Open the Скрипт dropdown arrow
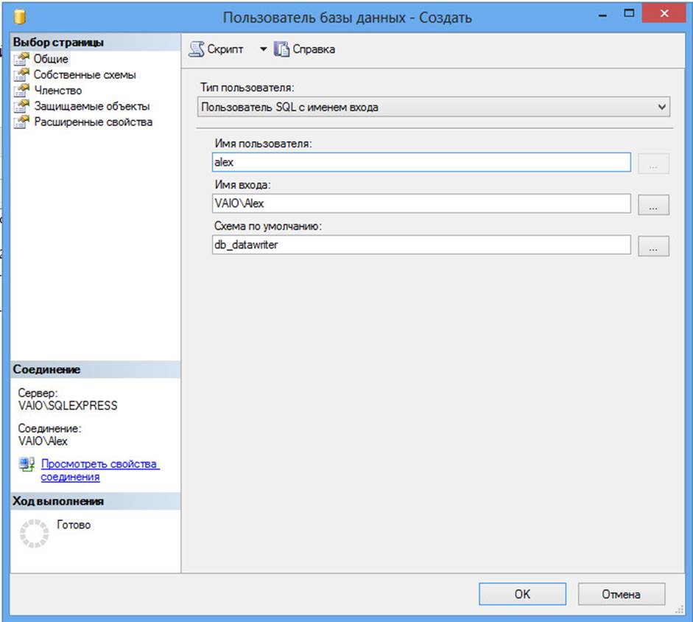693x622 pixels. pyautogui.click(x=263, y=49)
